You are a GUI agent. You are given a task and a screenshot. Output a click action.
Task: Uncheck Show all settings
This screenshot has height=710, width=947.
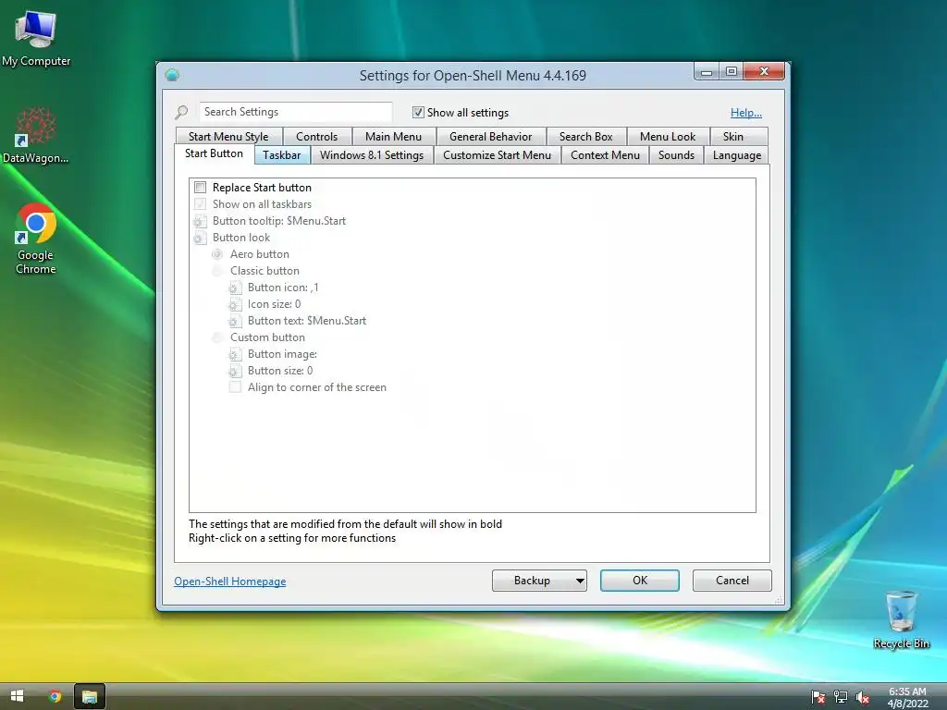pos(418,112)
